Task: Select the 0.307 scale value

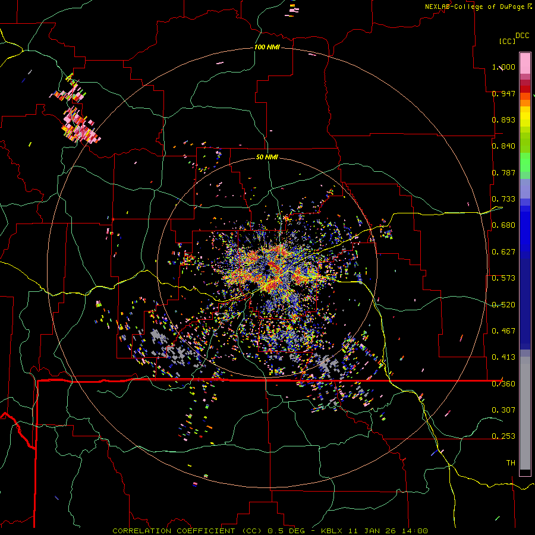Action: (503, 410)
